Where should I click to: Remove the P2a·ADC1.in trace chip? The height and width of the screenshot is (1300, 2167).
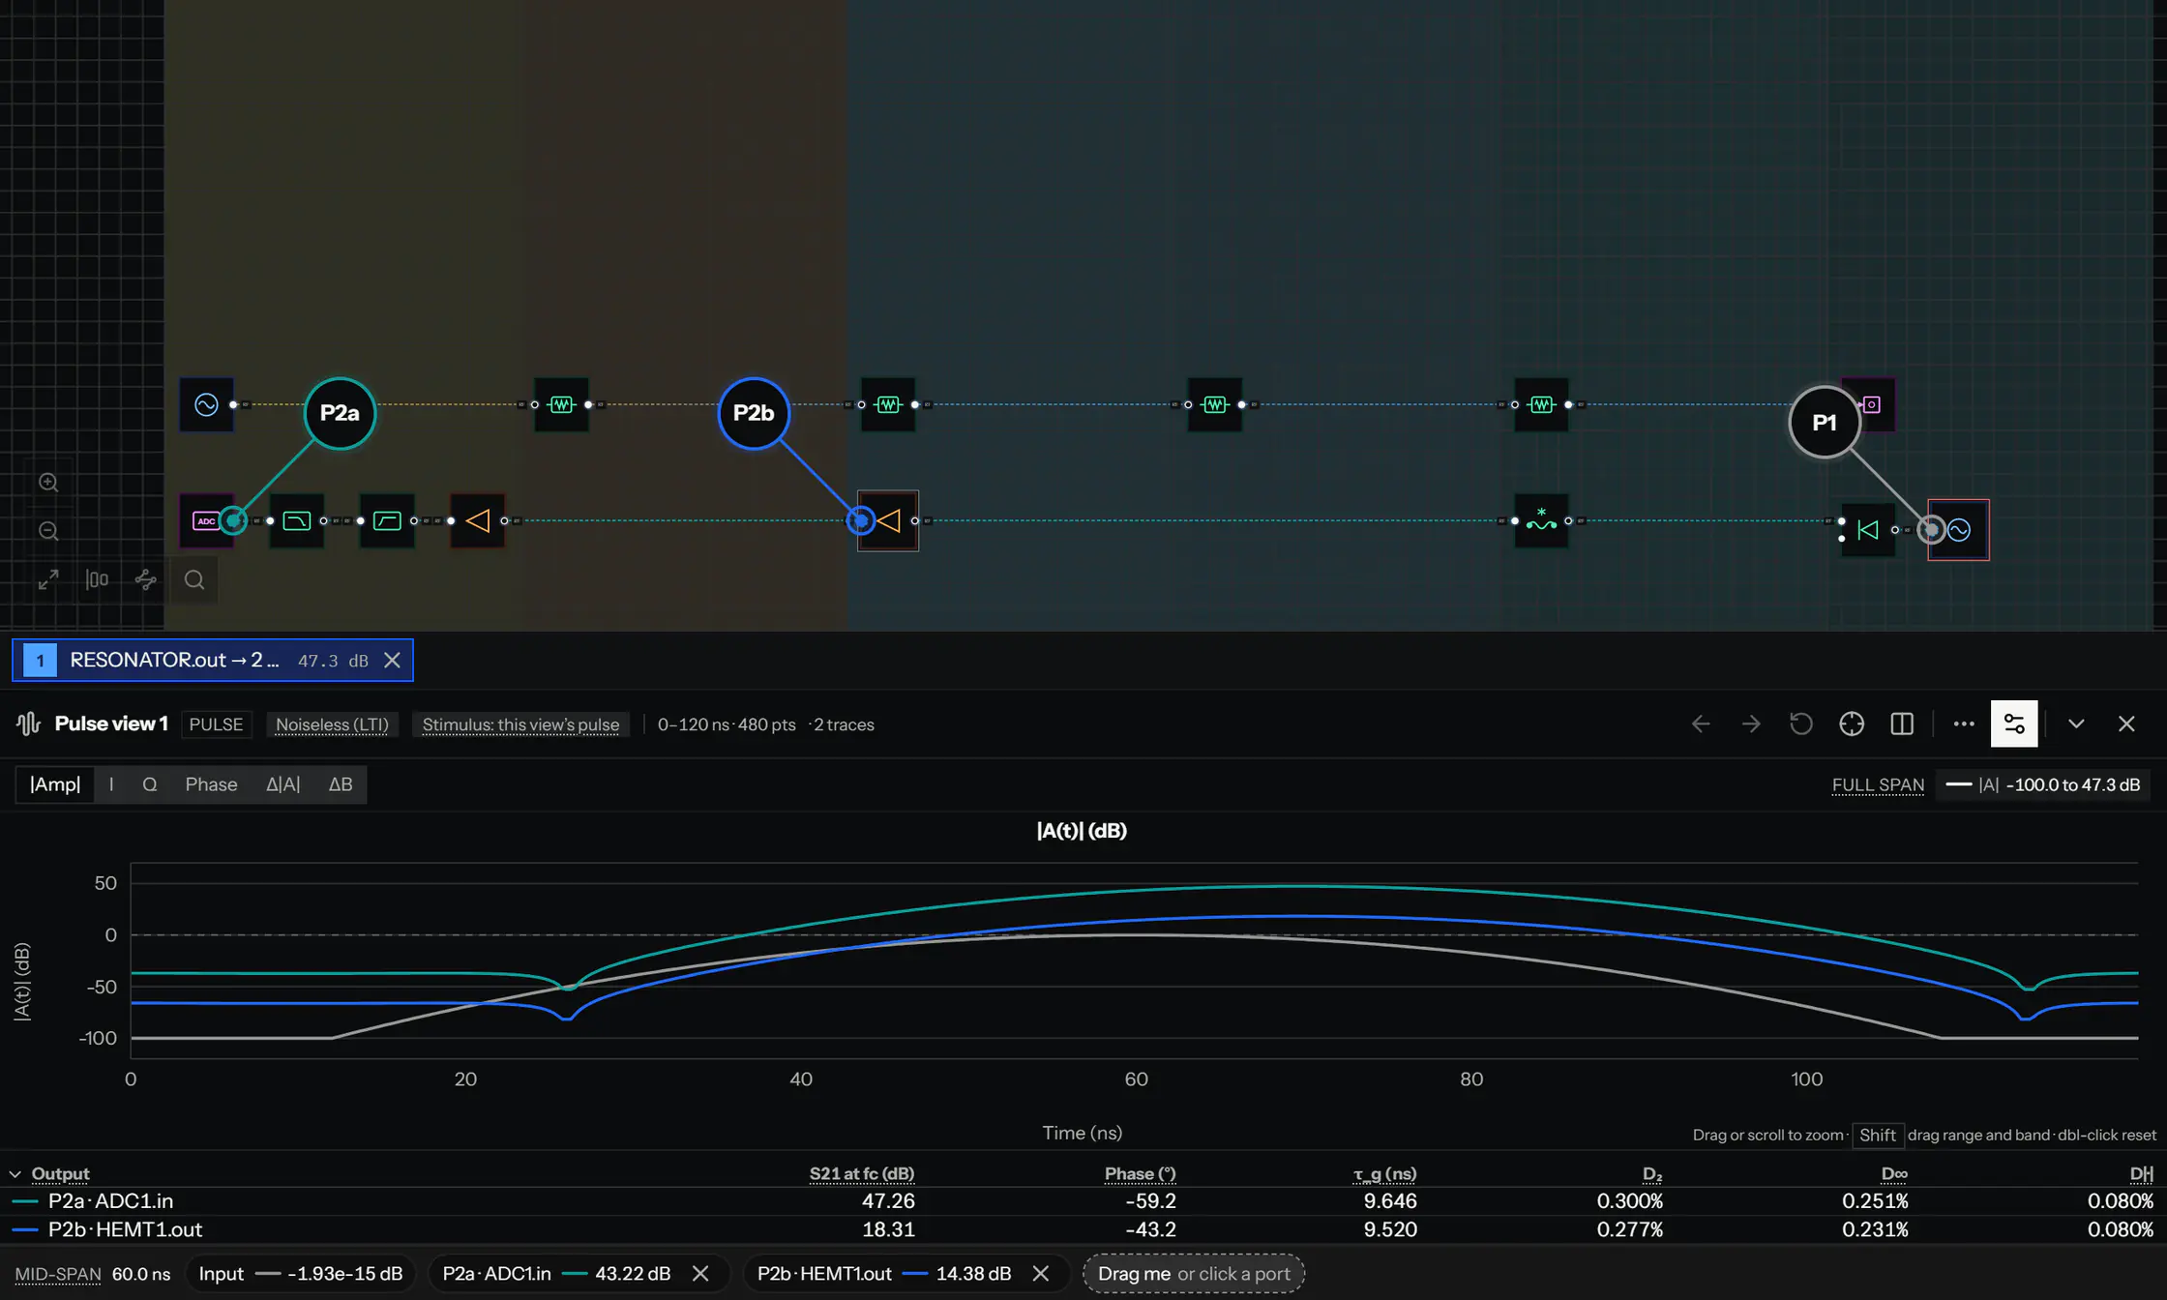pos(700,1273)
